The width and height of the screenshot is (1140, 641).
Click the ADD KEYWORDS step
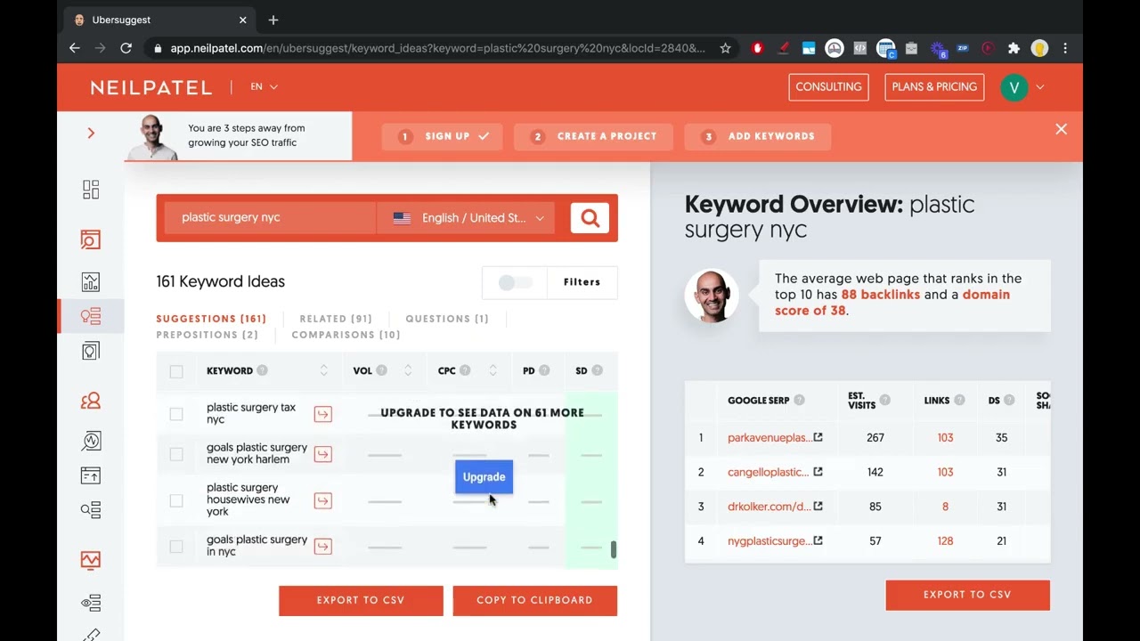tap(757, 136)
